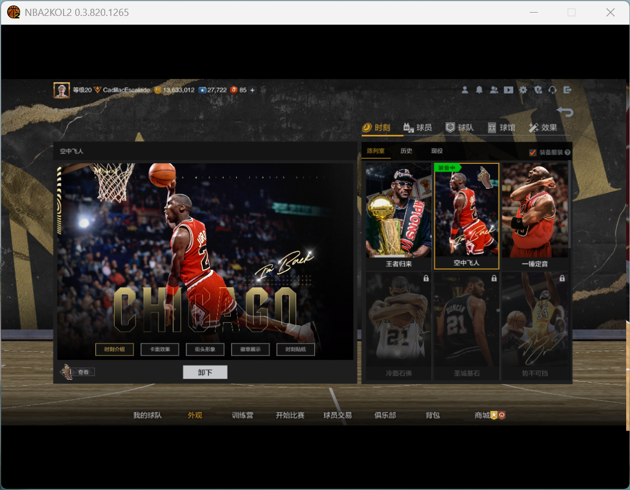Open the shield security icon
Viewport: 630px width, 490px height.
tap(538, 90)
